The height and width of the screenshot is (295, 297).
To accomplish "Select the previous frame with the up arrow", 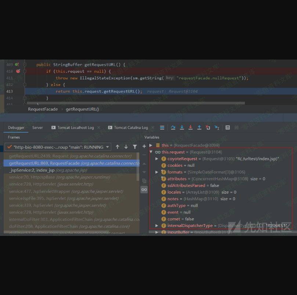I will tap(117, 147).
